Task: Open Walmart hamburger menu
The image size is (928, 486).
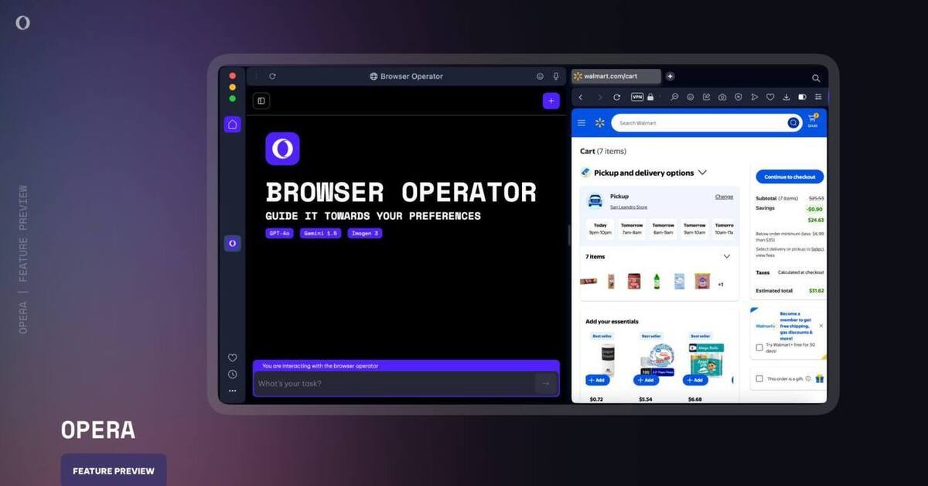Action: click(582, 123)
